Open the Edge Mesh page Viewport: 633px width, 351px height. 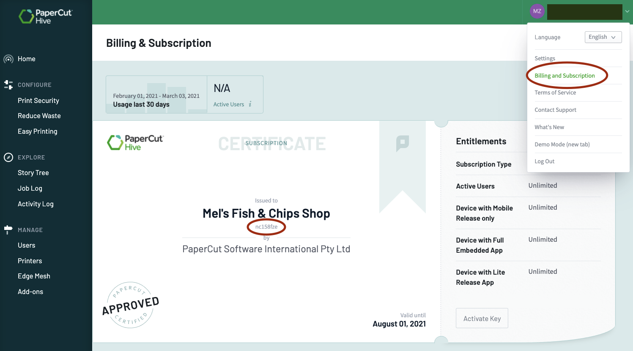point(34,276)
